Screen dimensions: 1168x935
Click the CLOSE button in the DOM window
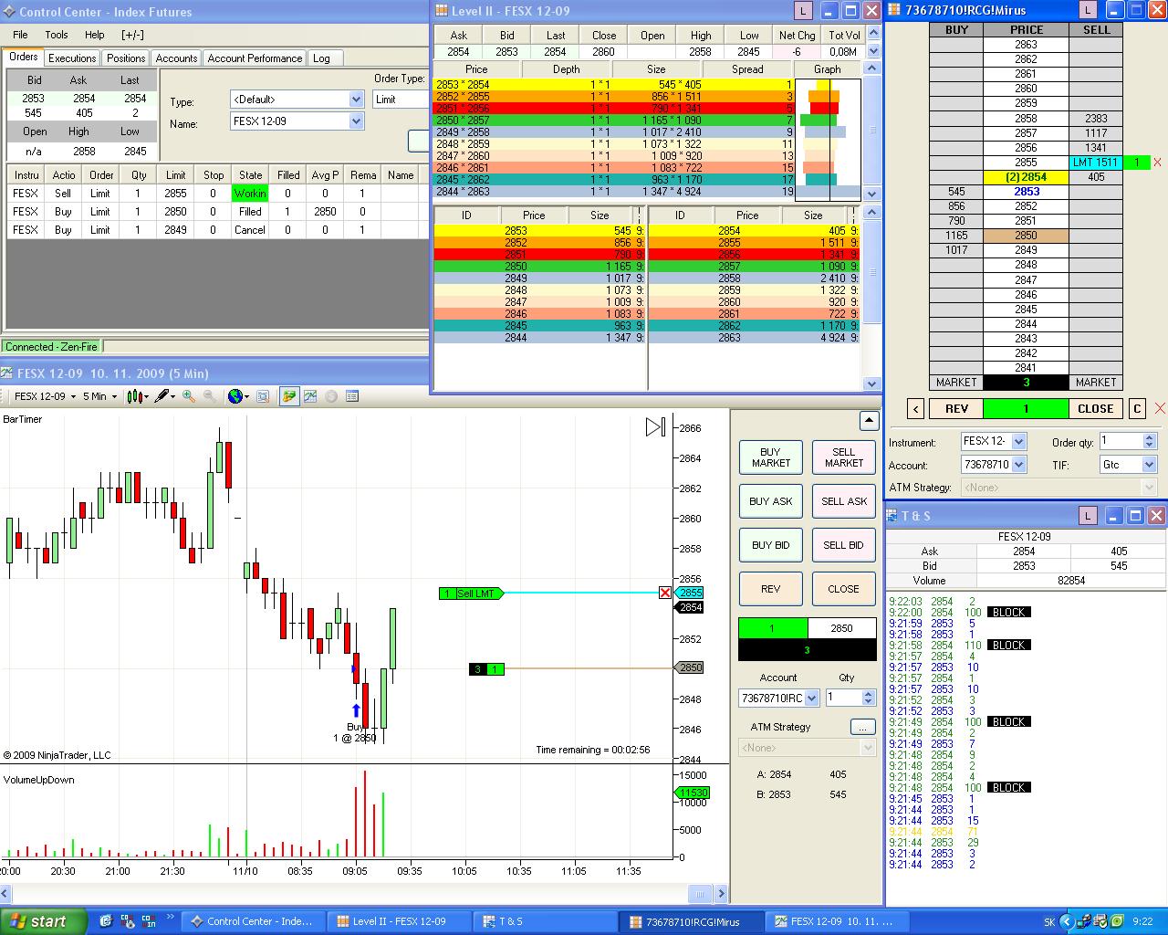(1095, 409)
